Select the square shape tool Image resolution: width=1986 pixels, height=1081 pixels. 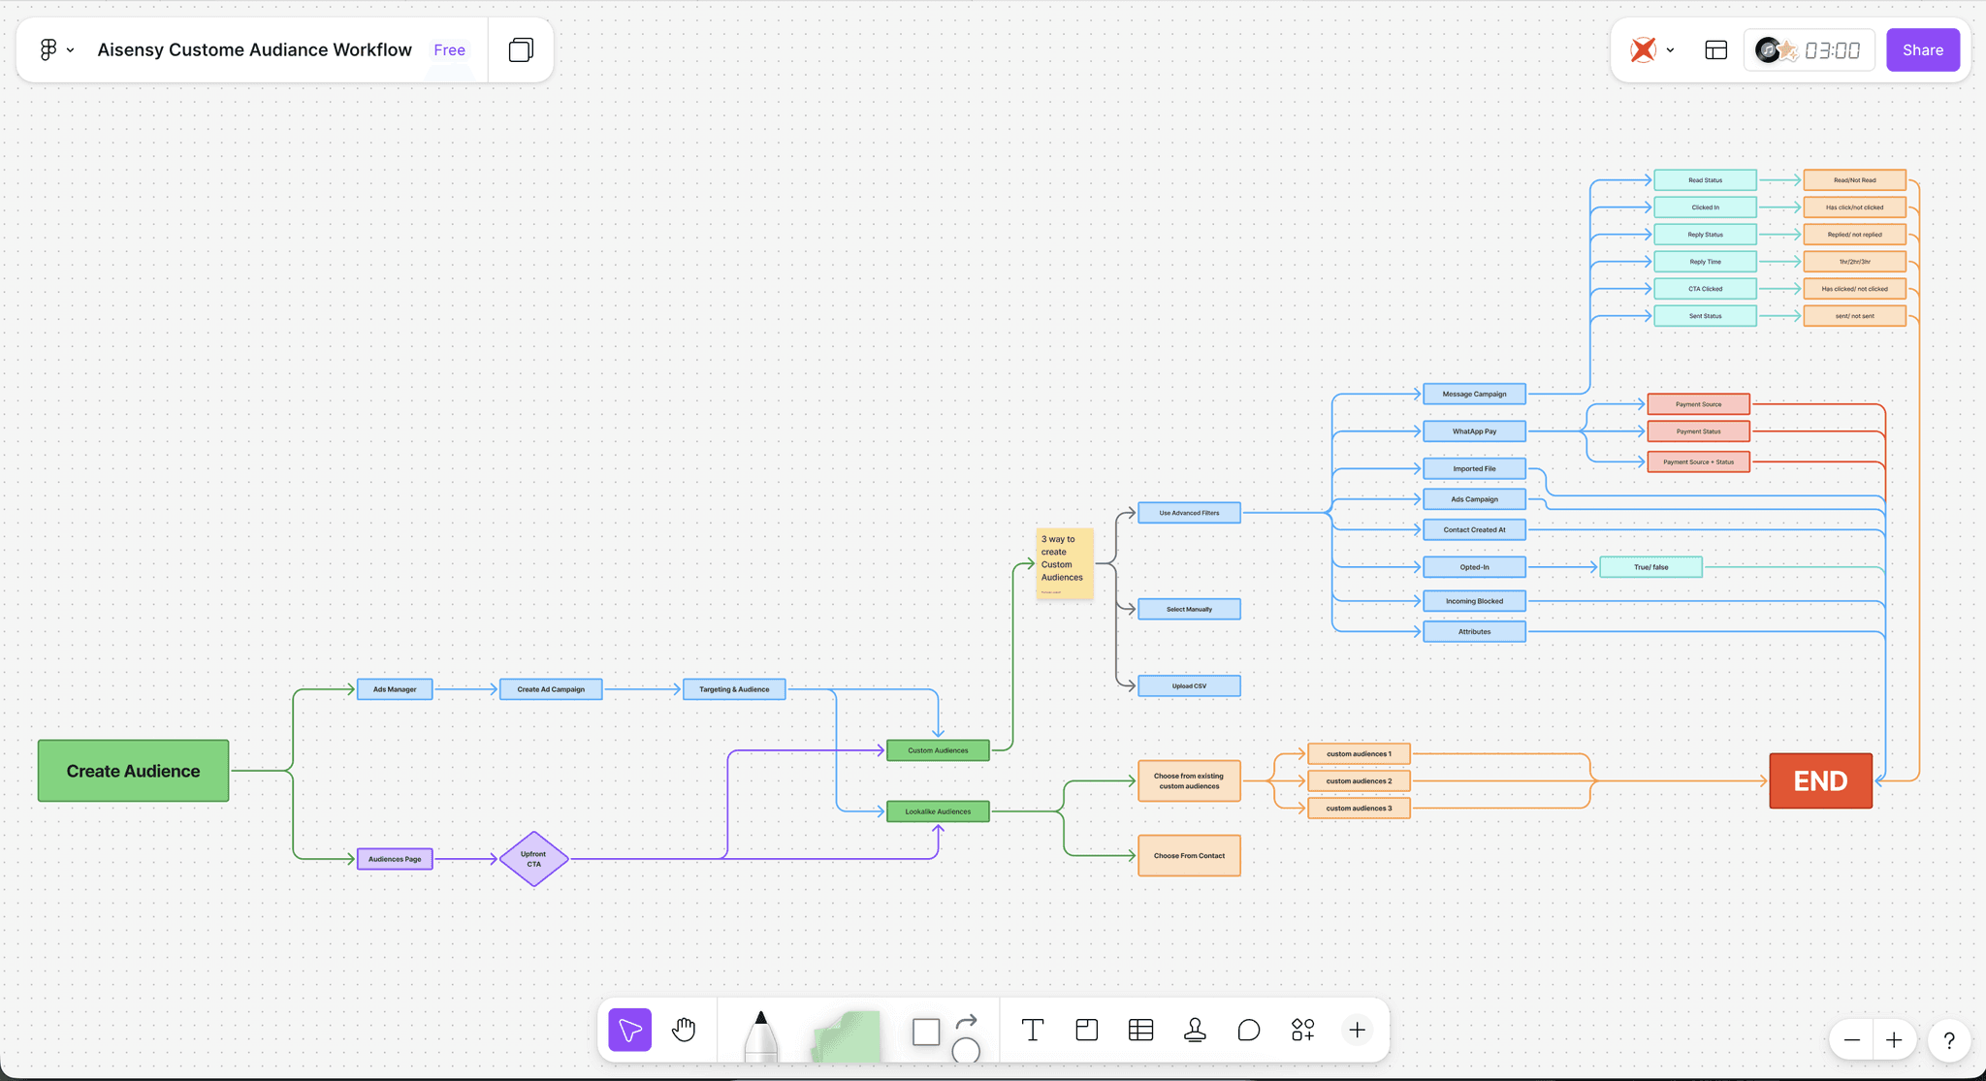click(926, 1032)
